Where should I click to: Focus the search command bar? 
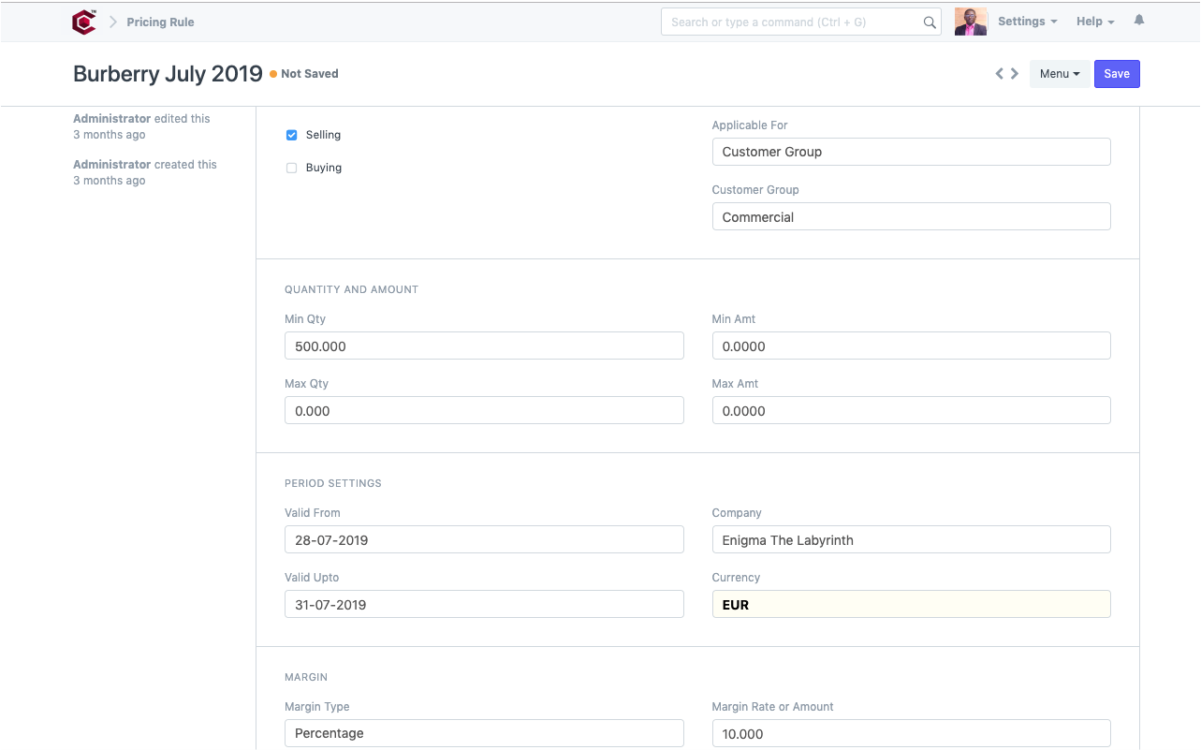[x=791, y=22]
